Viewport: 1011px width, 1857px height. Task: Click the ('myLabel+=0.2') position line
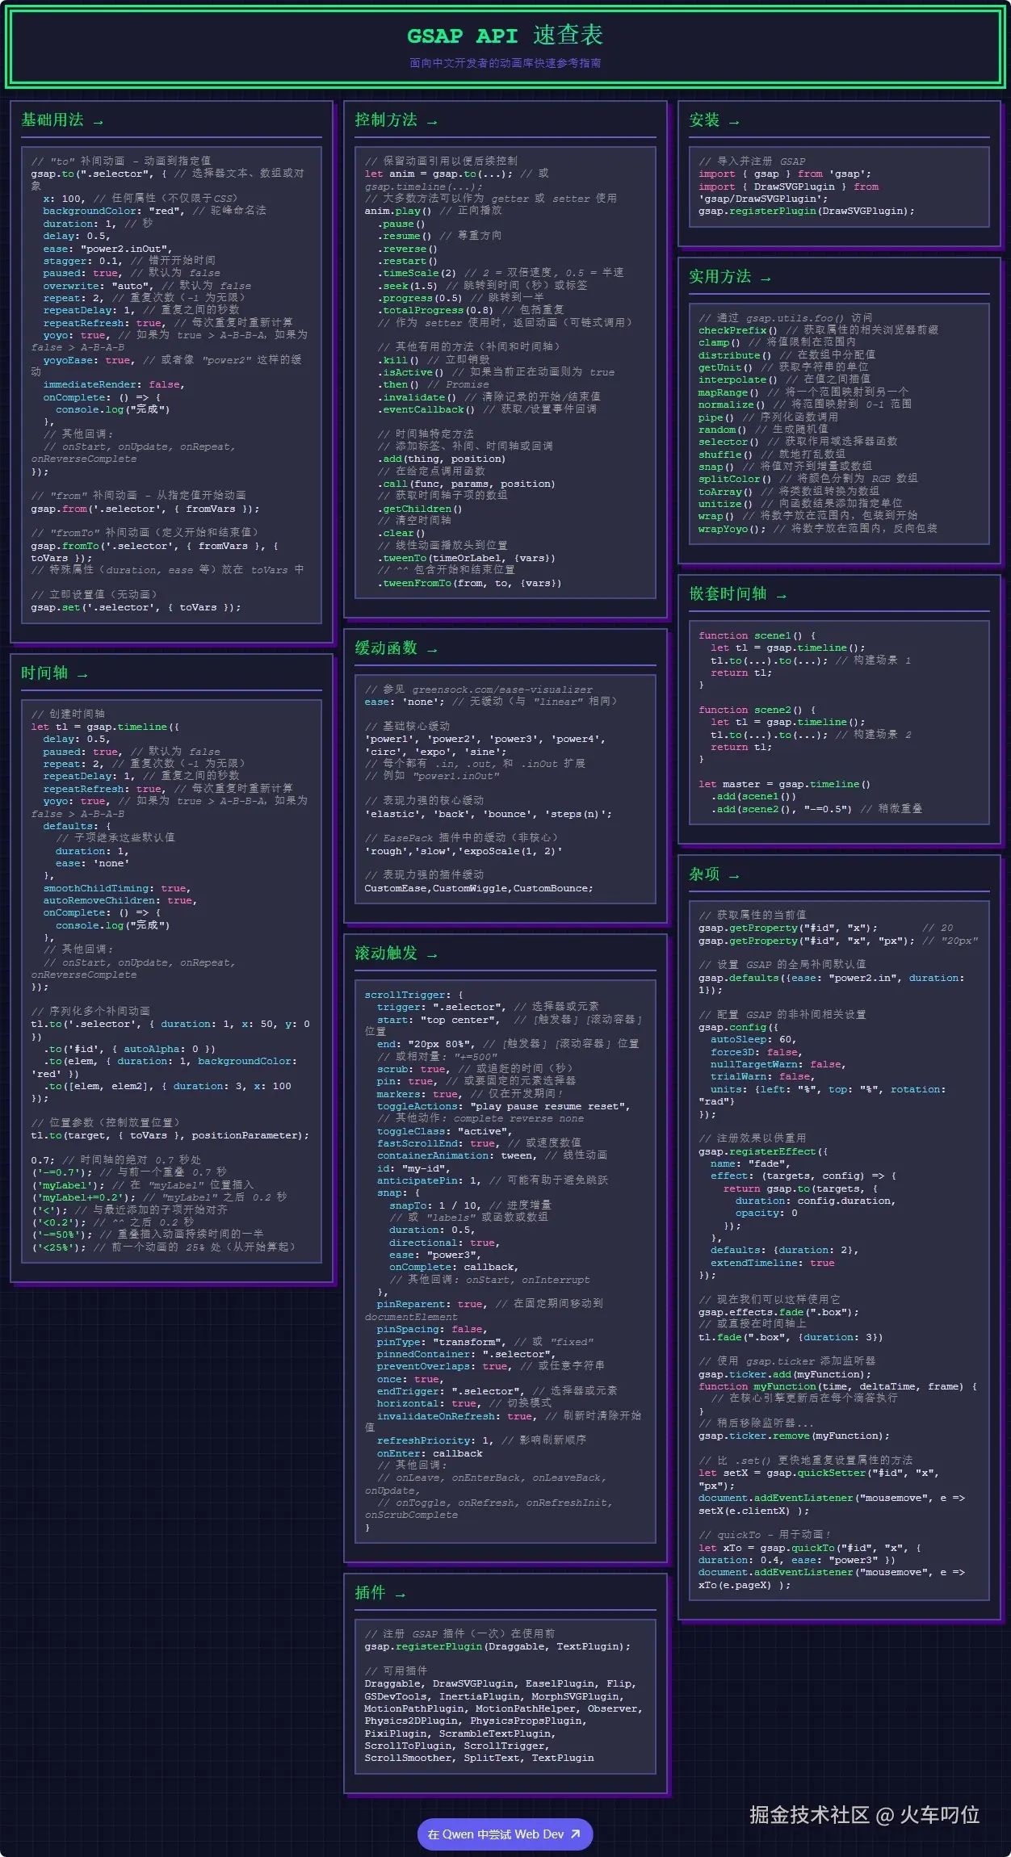(158, 1197)
